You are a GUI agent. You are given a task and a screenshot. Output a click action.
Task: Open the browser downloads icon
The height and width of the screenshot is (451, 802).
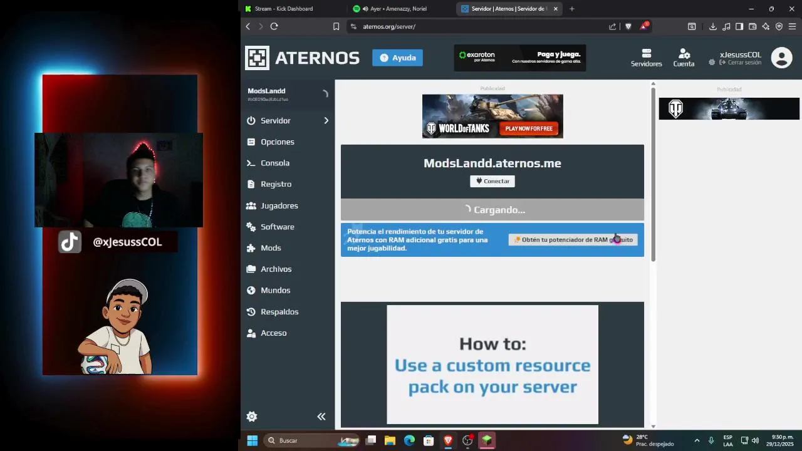click(713, 26)
